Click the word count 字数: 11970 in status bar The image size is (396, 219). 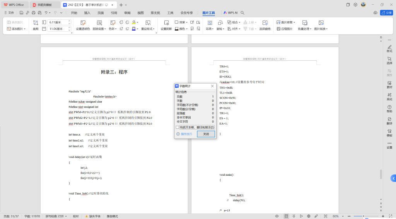click(x=32, y=216)
